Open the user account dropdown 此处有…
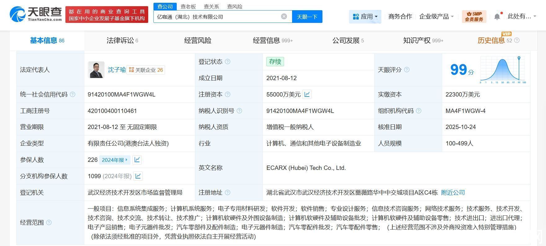Viewport: 546px width, 246px height. (x=522, y=16)
